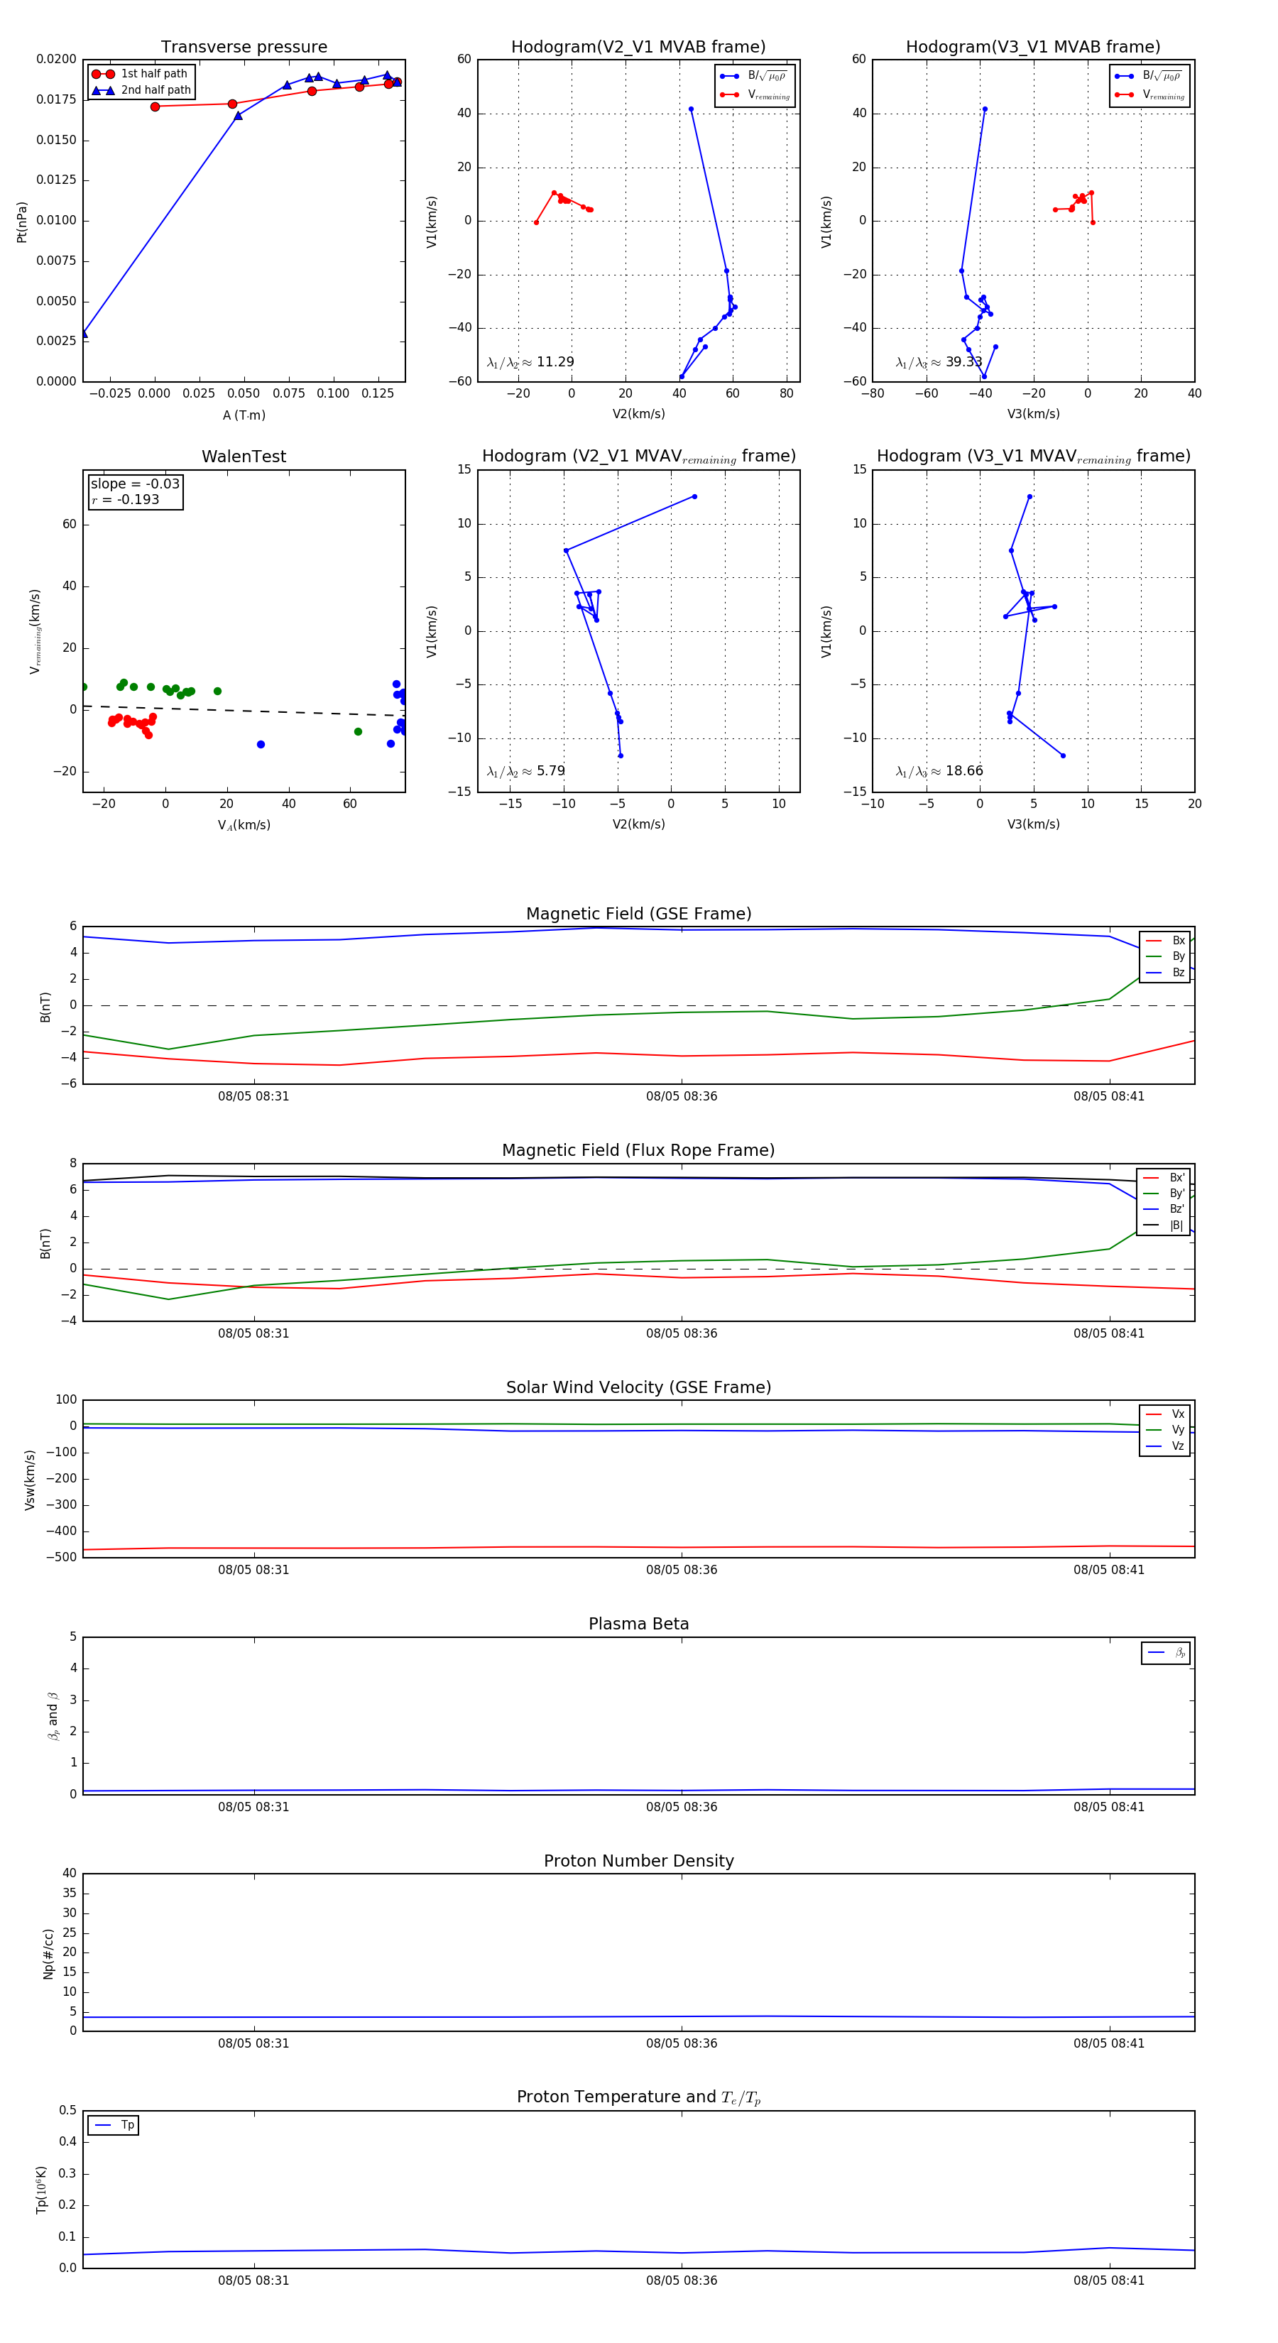Click the '08/05 08:36' tick under Plasma Beta
1278x2343 pixels.
[682, 1806]
